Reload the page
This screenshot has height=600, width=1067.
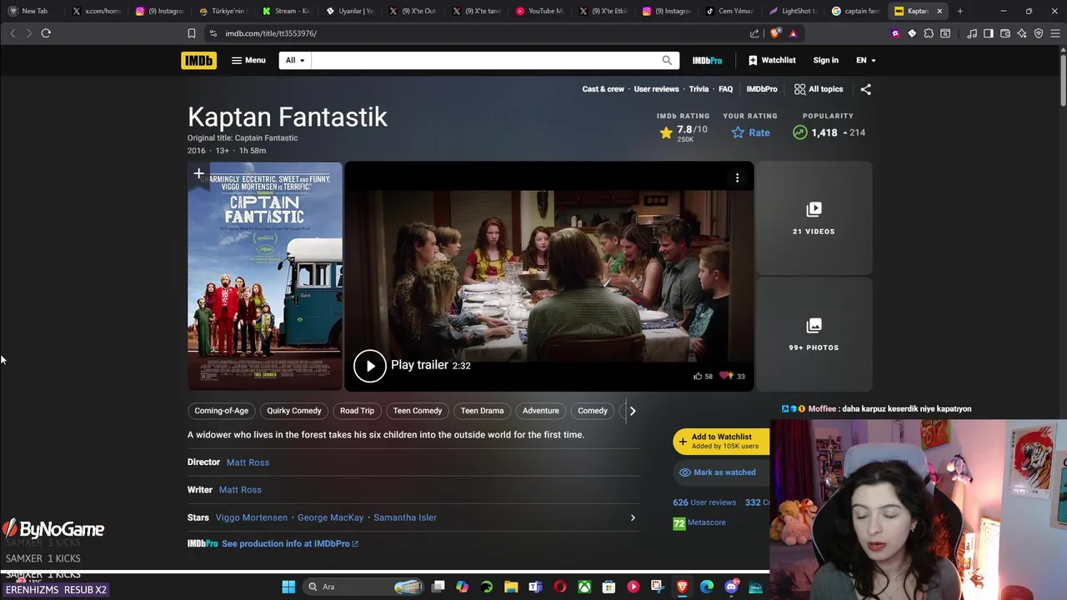46,33
